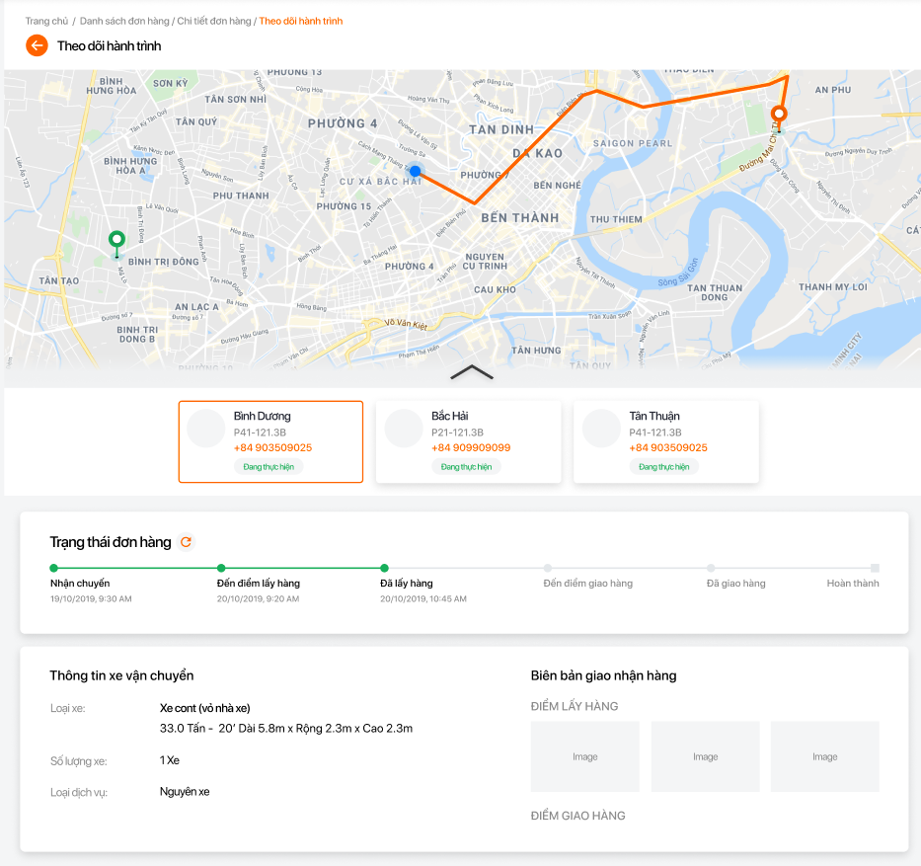This screenshot has width=921, height=866.
Task: Select the orange destination pin on the map
Action: 779,118
